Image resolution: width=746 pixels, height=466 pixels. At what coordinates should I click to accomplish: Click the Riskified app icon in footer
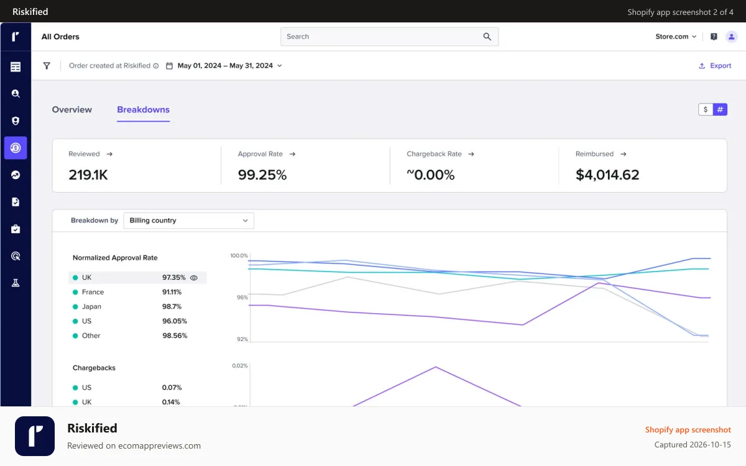pos(35,436)
